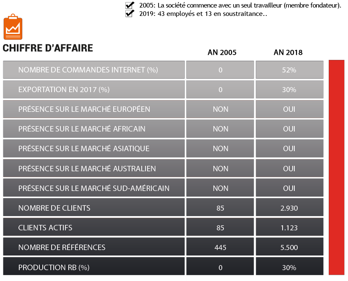Click the 5.500 references value cell
Screen dimensions: 348x281
point(290,247)
